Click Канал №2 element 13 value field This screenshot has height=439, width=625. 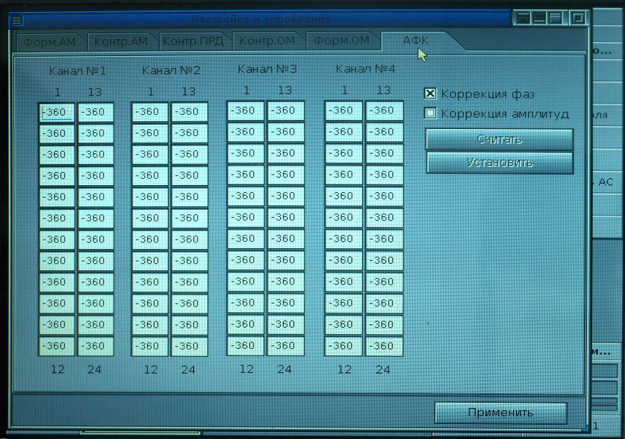click(189, 111)
